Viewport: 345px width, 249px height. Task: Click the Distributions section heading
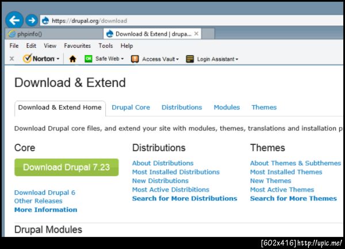tap(159, 148)
